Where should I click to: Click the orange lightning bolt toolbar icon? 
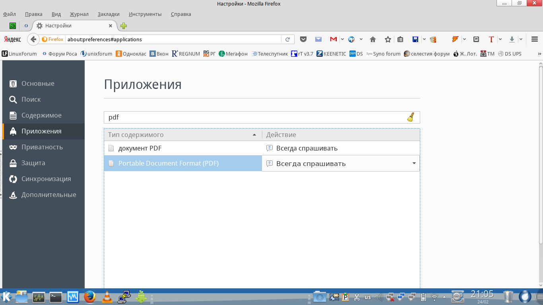tap(456, 39)
